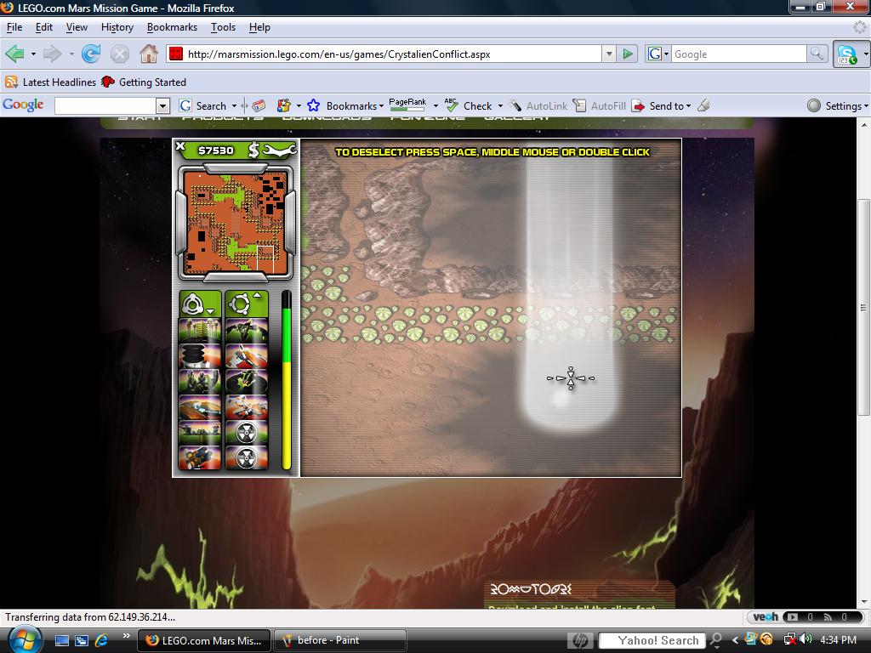Viewport: 871px width, 653px height.
Task: Open the Tools menu
Action: [224, 27]
